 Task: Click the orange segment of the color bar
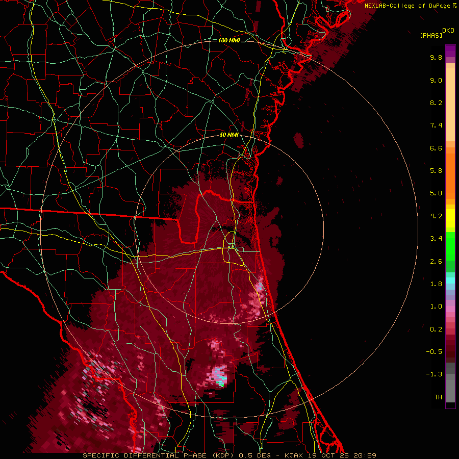pyautogui.click(x=450, y=176)
